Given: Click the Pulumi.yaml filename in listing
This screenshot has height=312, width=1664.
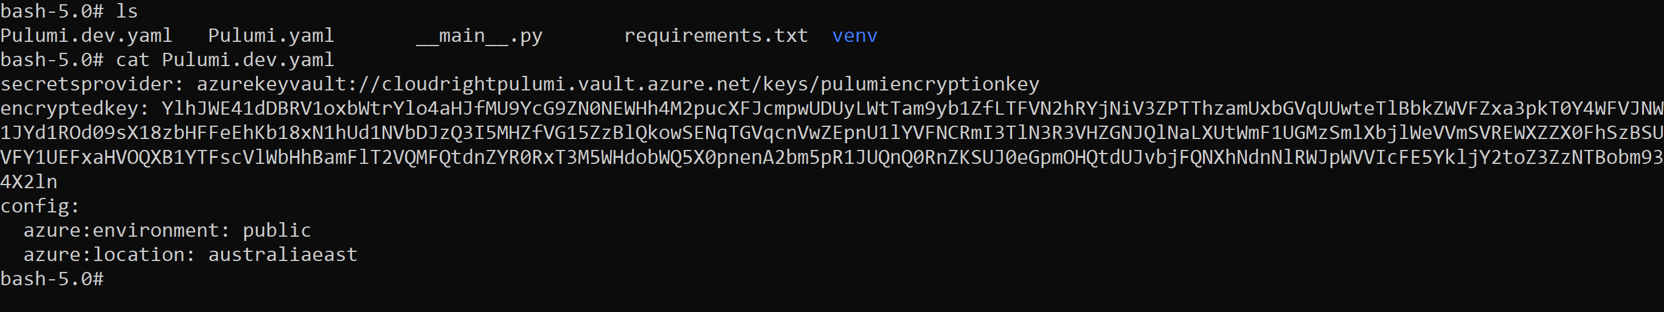Looking at the screenshot, I should coord(271,36).
